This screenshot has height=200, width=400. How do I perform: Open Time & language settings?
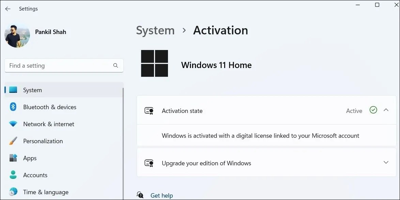pos(46,192)
